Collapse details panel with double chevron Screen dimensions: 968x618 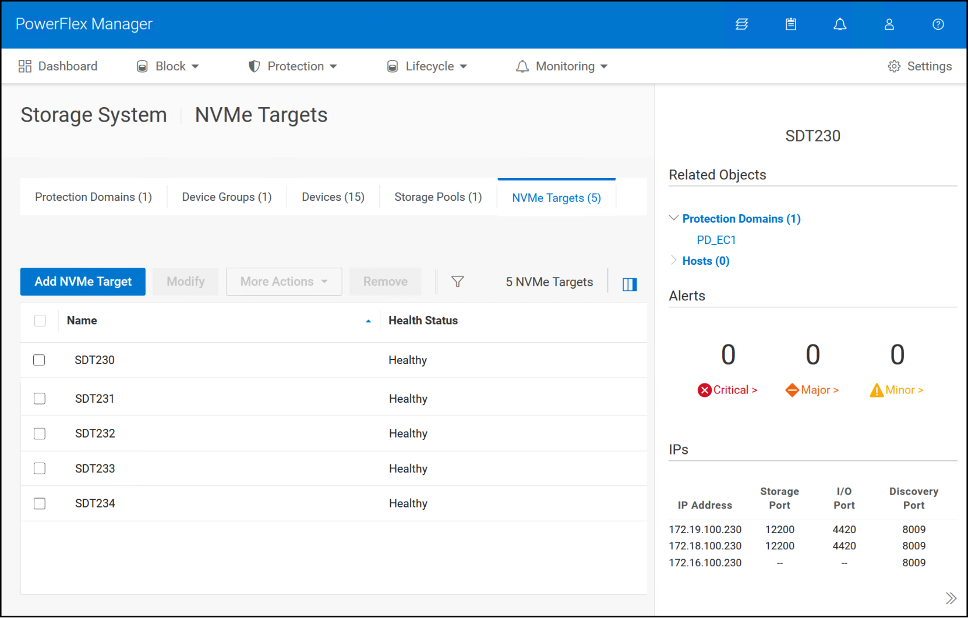pos(951,598)
